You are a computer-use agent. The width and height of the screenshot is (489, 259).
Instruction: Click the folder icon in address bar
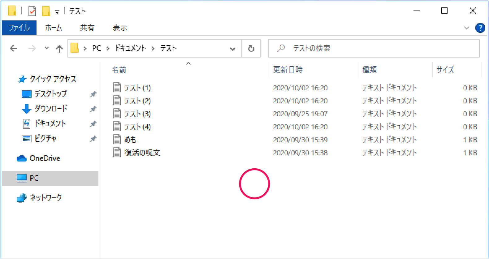point(75,48)
